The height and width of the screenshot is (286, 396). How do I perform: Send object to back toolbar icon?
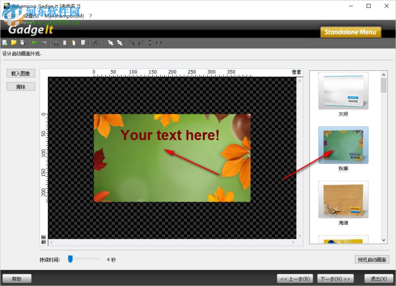(120, 43)
